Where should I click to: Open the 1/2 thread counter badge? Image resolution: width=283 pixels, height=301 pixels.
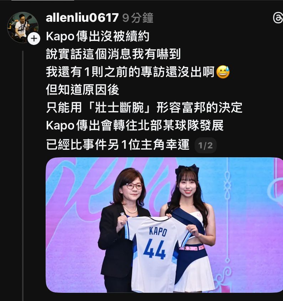[206, 145]
